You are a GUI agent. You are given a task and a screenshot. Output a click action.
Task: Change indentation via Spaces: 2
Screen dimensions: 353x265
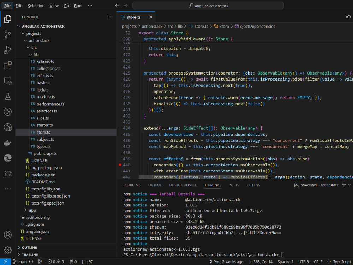(x=285, y=261)
